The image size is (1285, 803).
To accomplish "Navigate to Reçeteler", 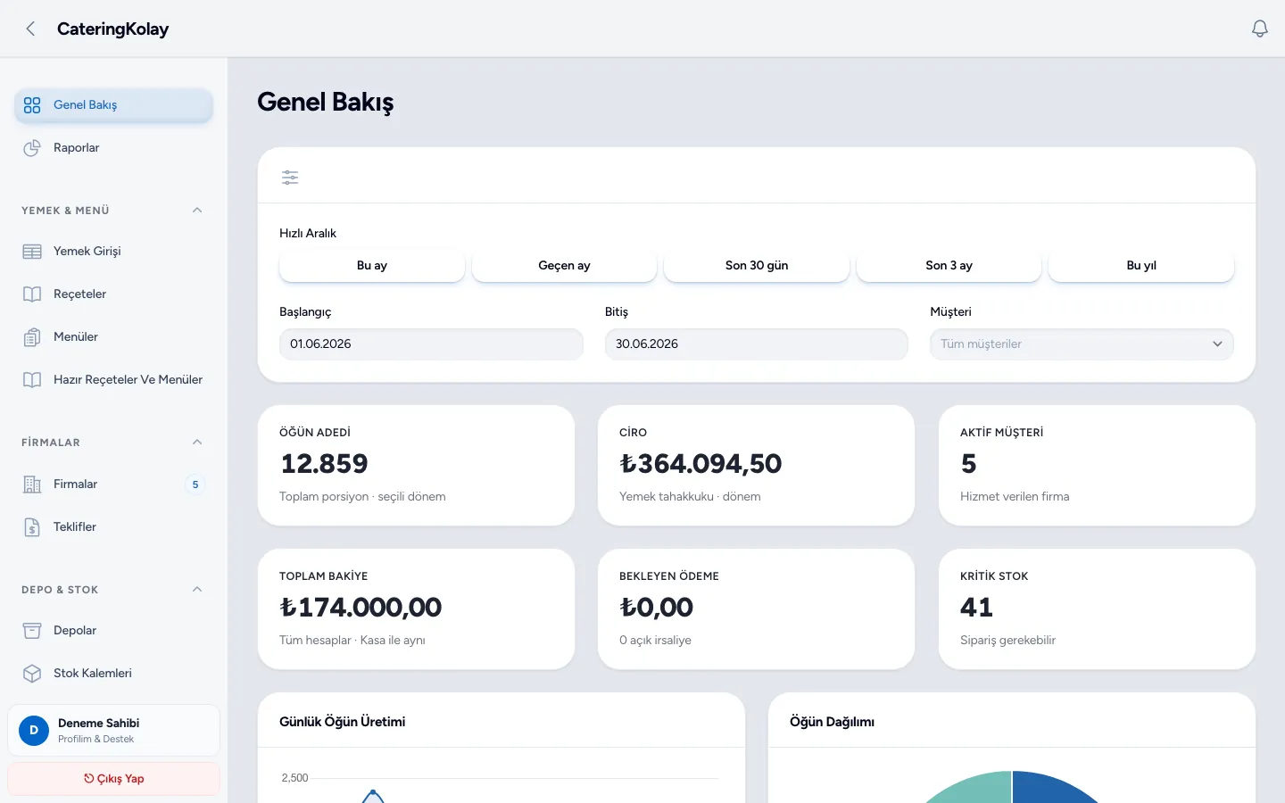I will point(113,294).
